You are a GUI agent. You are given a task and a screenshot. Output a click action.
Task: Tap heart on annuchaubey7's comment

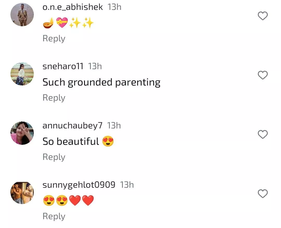pos(263,134)
